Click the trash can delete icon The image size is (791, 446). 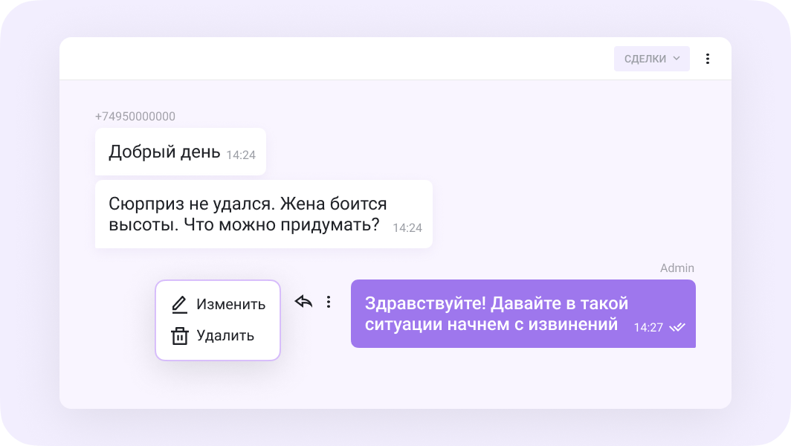coord(180,336)
